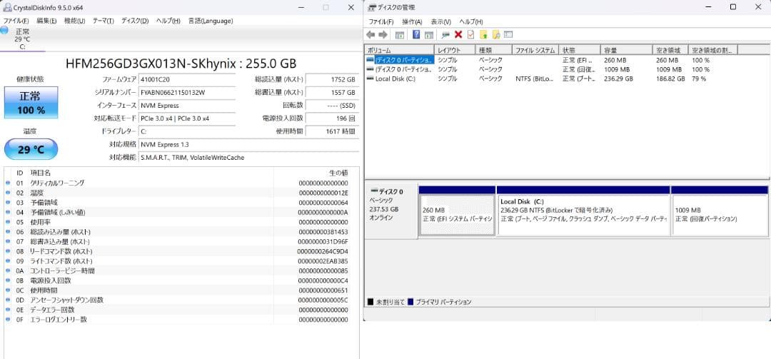Click status orb beside 温度 row (ID 02)
This screenshot has width=771, height=359.
7,193
